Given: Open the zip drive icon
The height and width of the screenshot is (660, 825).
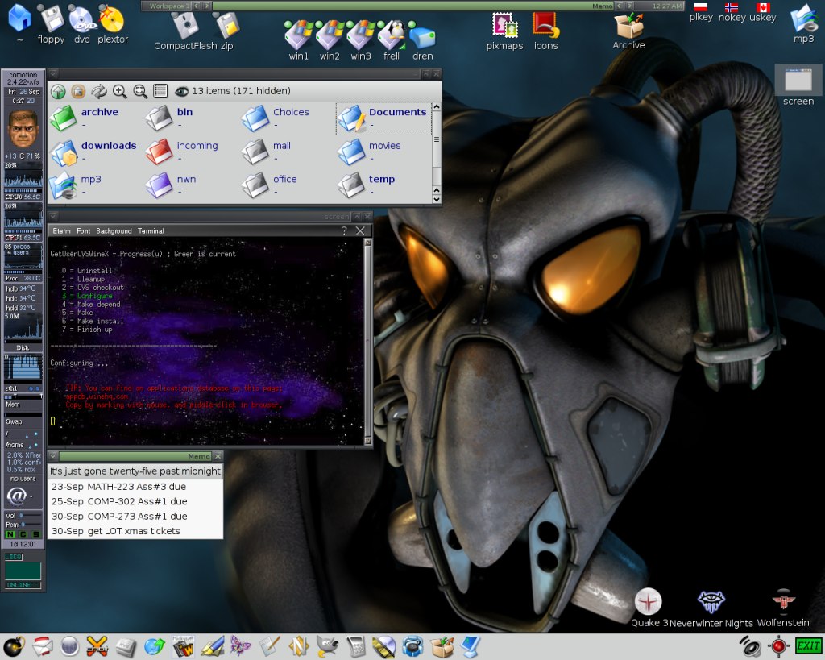Looking at the screenshot, I should (226, 31).
